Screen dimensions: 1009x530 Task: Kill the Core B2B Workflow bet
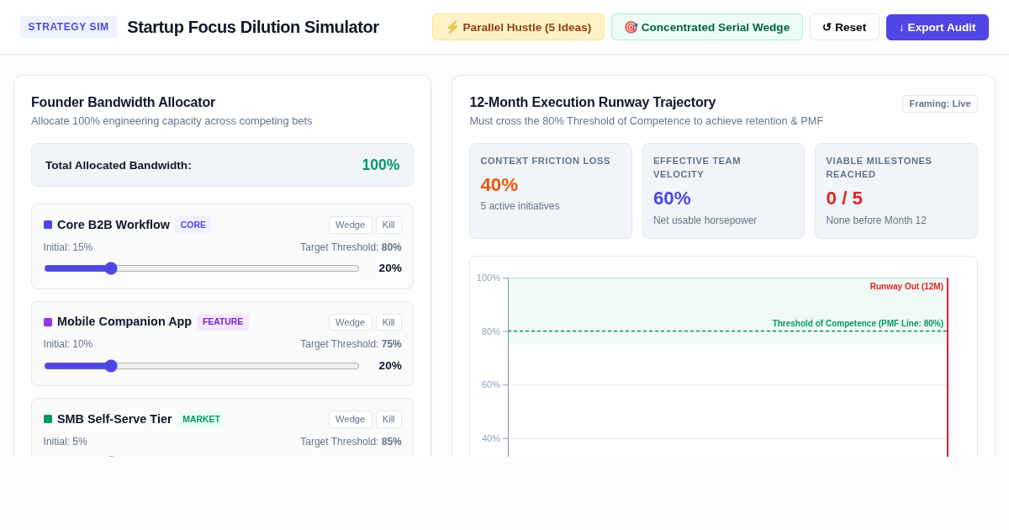point(388,225)
